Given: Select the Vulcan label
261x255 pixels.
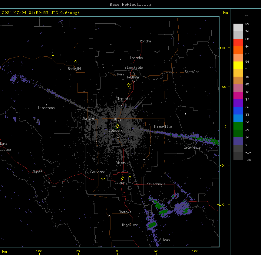Looking at the screenshot, I should [164, 240].
